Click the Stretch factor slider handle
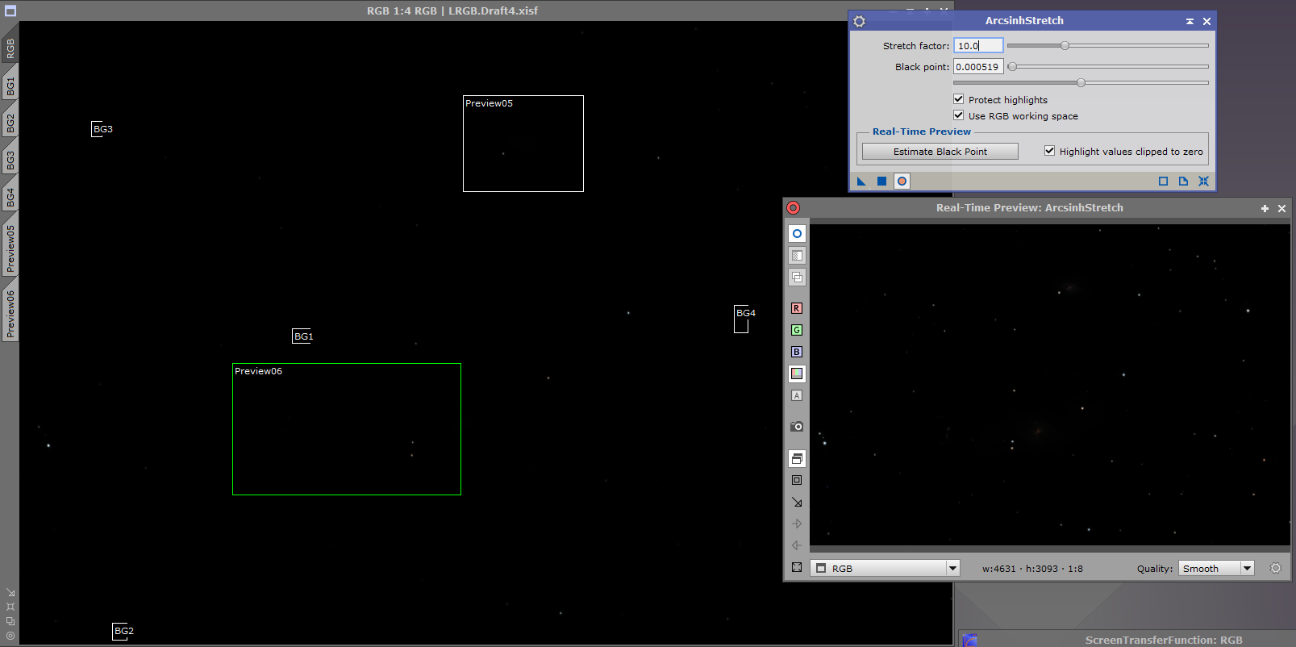The image size is (1296, 647). coord(1065,46)
